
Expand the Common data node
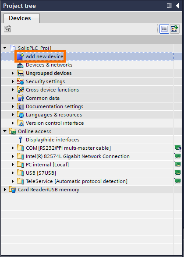point(13,98)
